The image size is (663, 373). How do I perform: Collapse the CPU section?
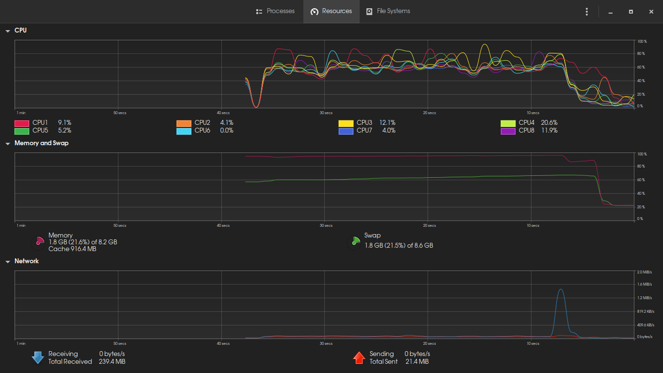click(8, 31)
